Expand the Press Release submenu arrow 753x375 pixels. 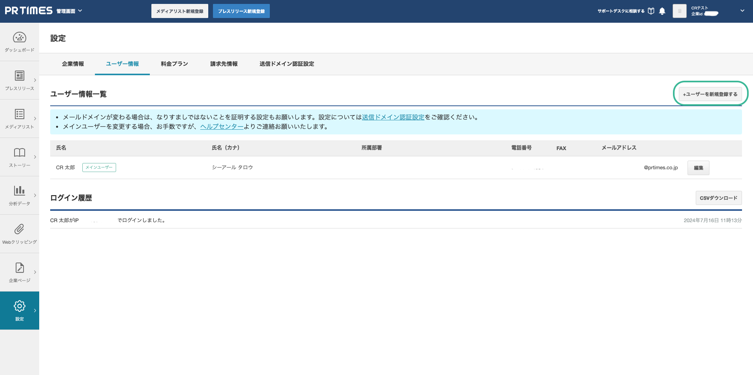pos(35,80)
